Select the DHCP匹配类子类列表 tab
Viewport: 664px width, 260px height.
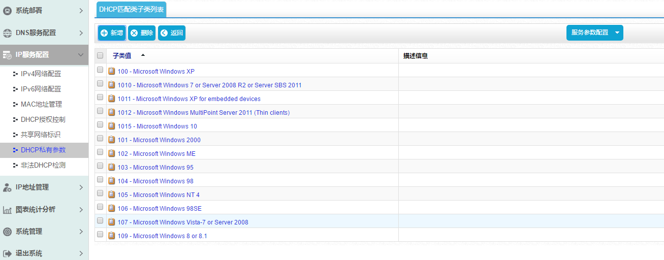(131, 9)
